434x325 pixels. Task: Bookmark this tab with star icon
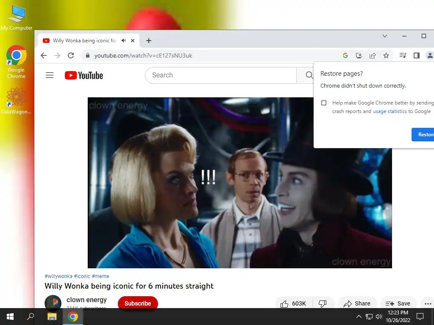(x=386, y=55)
